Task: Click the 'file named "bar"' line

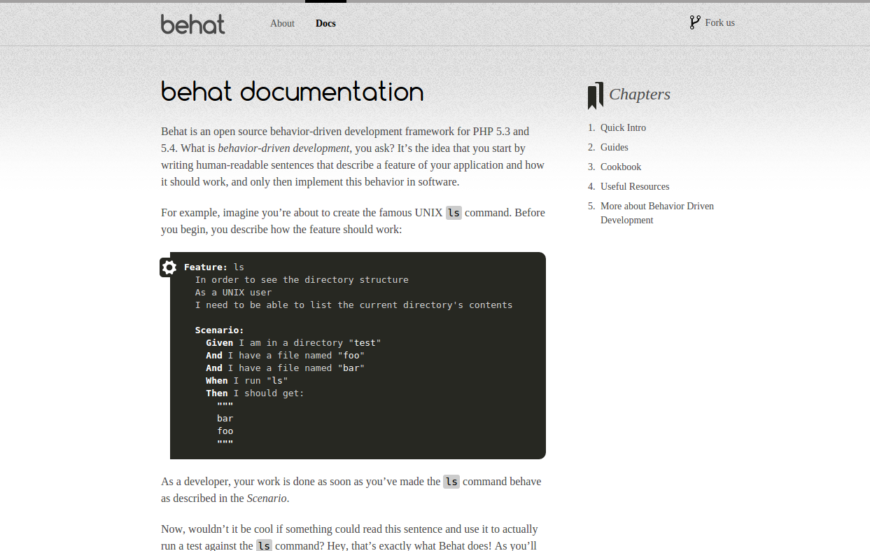Action: [x=285, y=368]
